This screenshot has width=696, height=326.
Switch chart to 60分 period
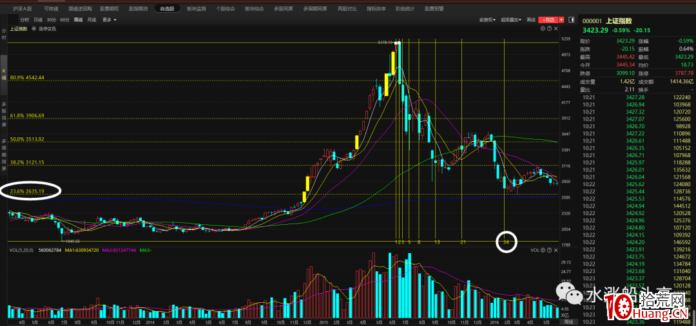click(64, 20)
